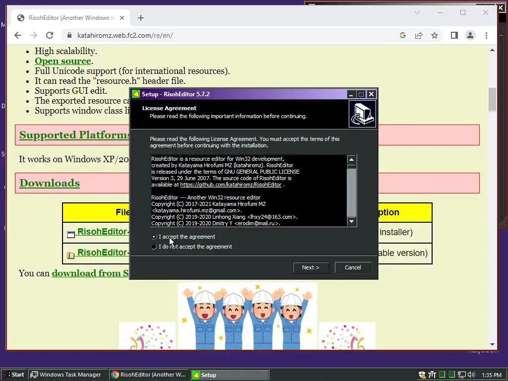Select the Setup taskbar item
508x381 pixels.
tap(229, 375)
